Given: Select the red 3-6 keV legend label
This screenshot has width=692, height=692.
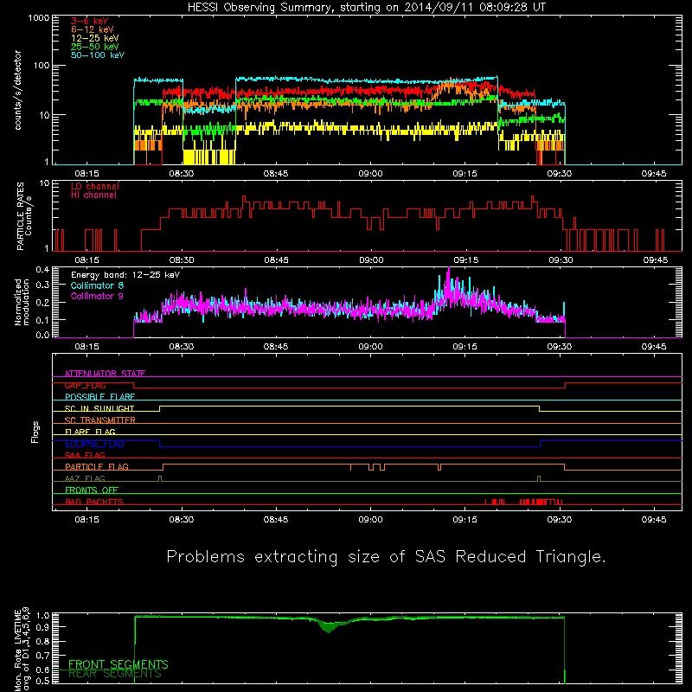Looking at the screenshot, I should click(90, 21).
